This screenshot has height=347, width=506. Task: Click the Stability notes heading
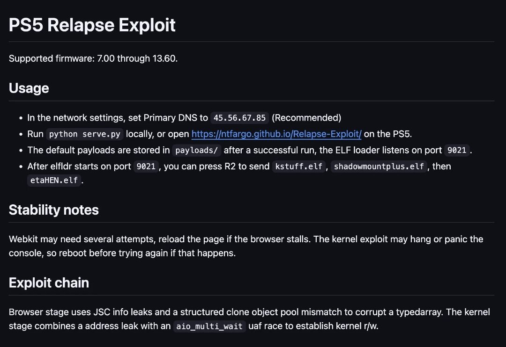pyautogui.click(x=53, y=210)
